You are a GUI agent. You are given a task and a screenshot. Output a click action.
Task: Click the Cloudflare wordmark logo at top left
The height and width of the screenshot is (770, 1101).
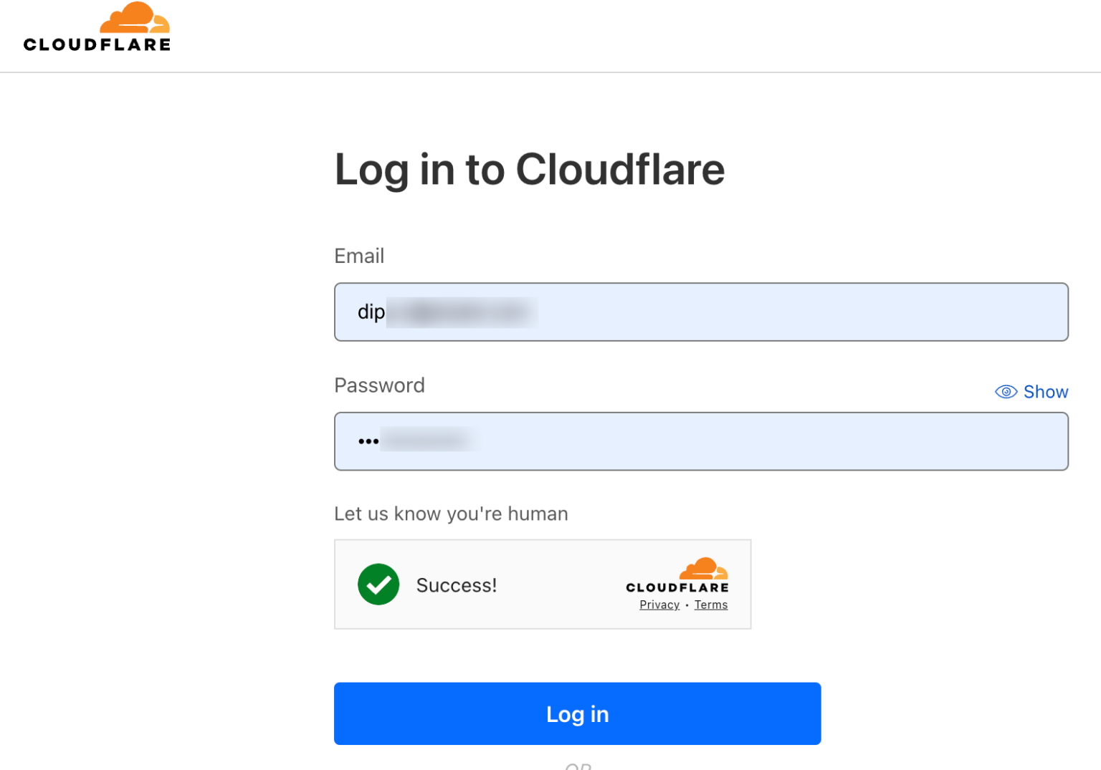(97, 44)
